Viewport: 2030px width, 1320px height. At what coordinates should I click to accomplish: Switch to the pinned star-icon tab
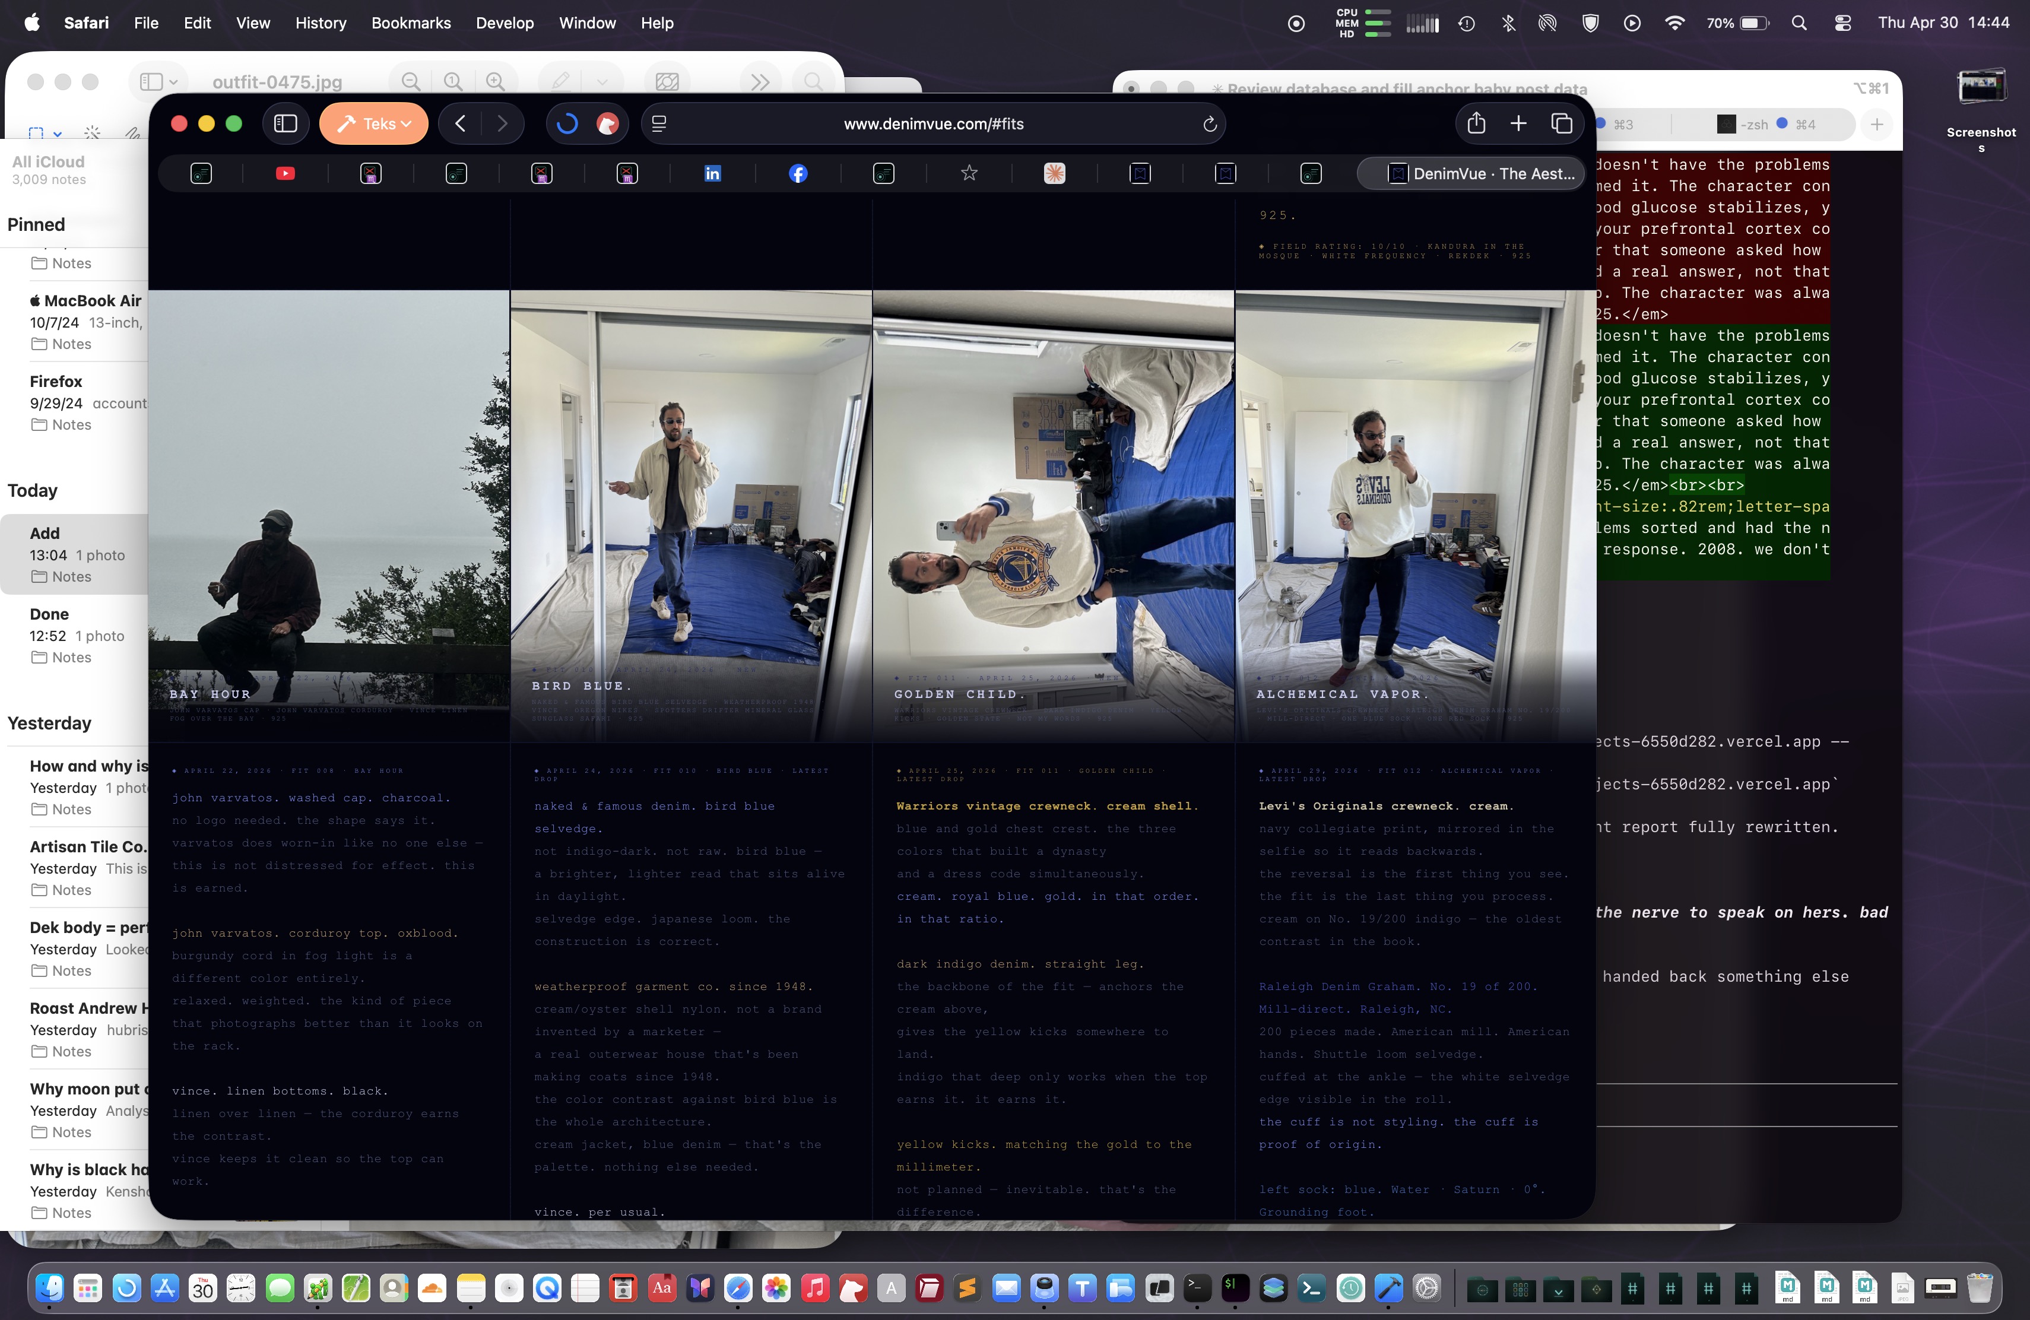coord(969,174)
